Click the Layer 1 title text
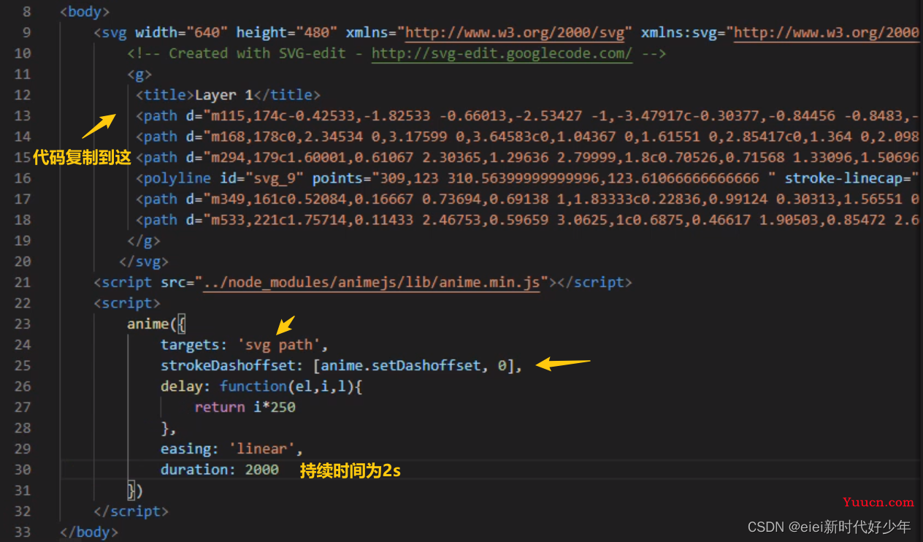 pyautogui.click(x=223, y=95)
